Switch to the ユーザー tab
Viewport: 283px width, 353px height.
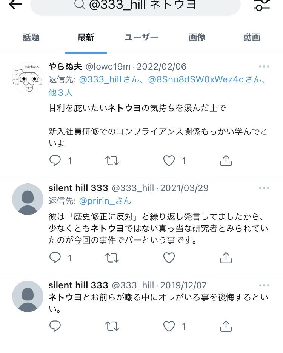(x=141, y=37)
